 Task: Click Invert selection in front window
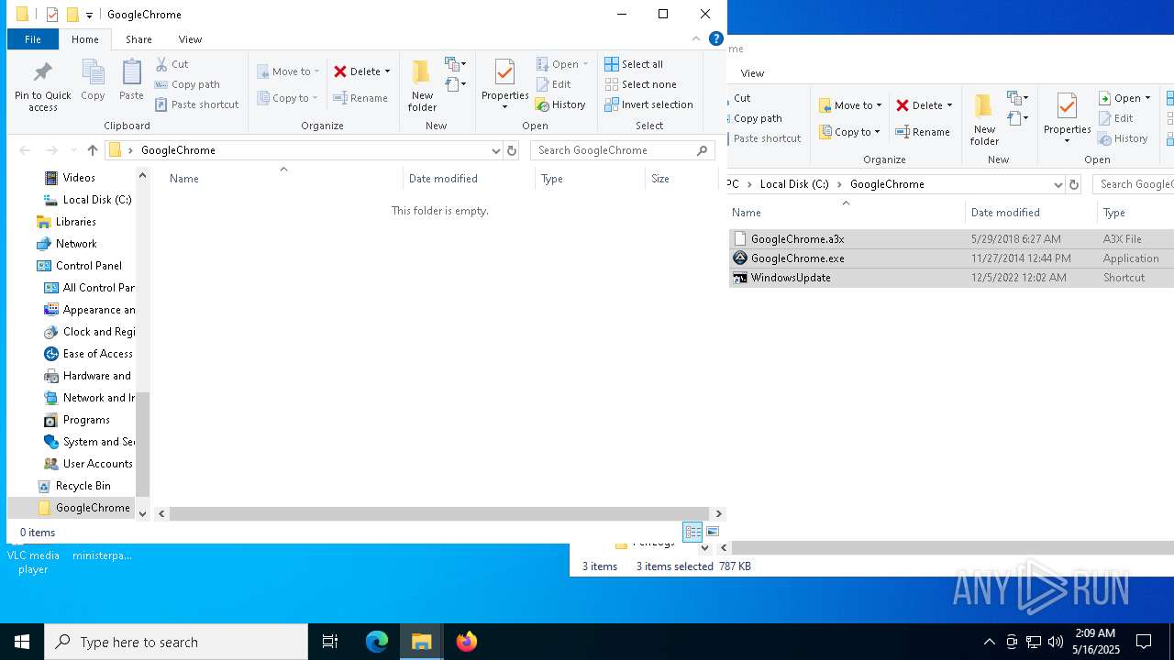648,104
